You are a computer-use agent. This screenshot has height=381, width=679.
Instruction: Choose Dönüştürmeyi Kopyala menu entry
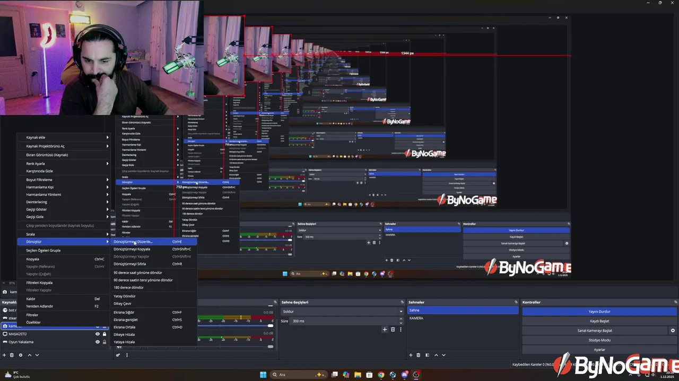154,249
